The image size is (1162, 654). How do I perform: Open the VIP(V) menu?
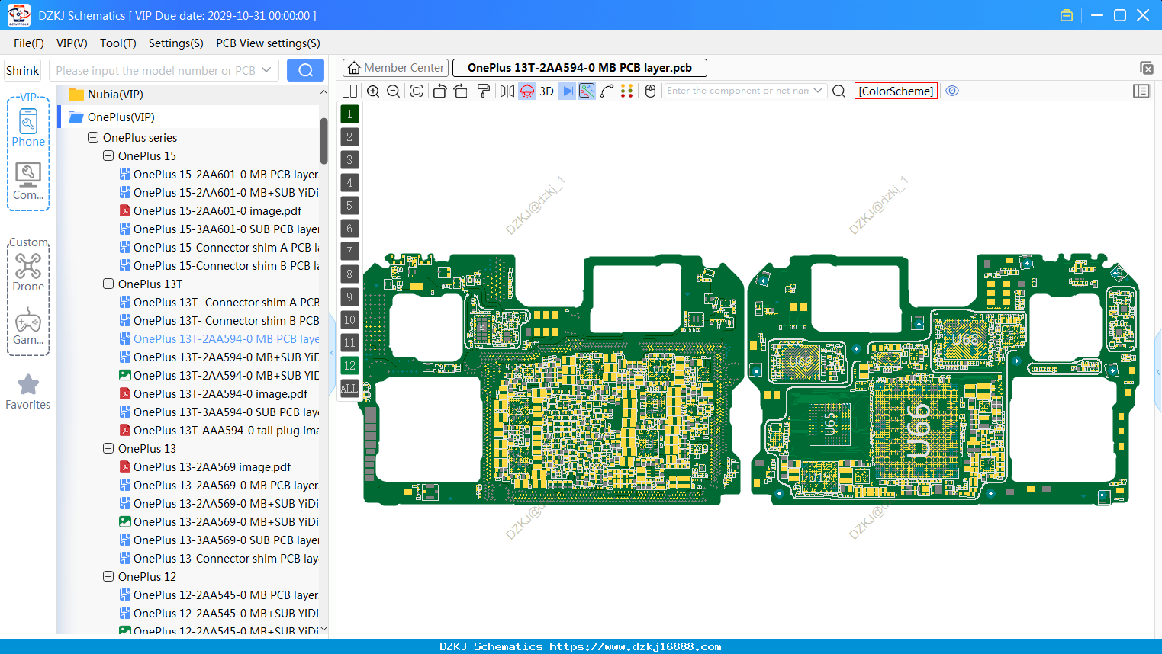pos(72,43)
